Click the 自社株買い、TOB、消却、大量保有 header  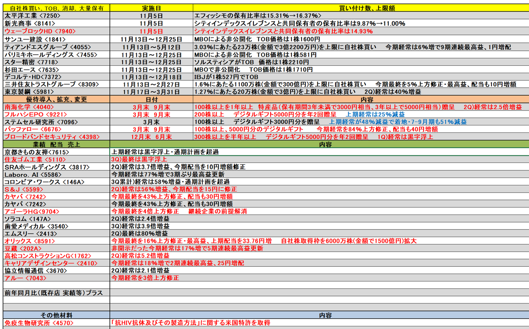56,8
